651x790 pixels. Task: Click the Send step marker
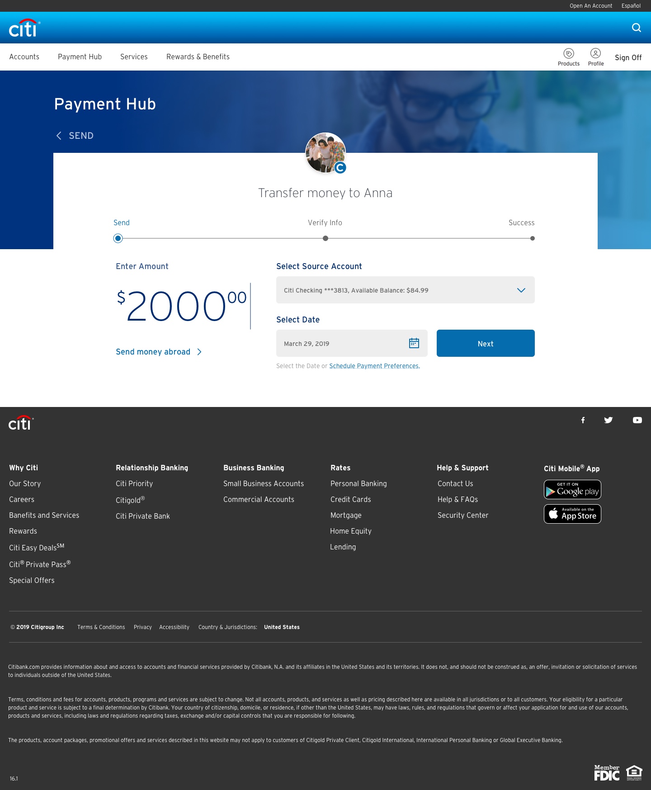(x=118, y=238)
